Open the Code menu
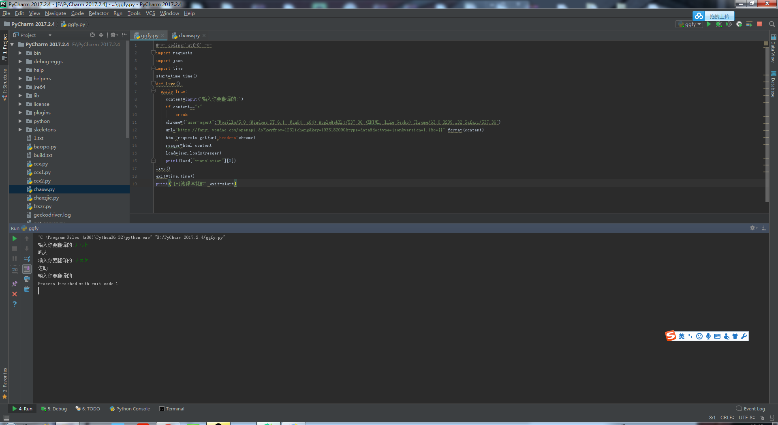This screenshot has height=425, width=778. tap(77, 13)
